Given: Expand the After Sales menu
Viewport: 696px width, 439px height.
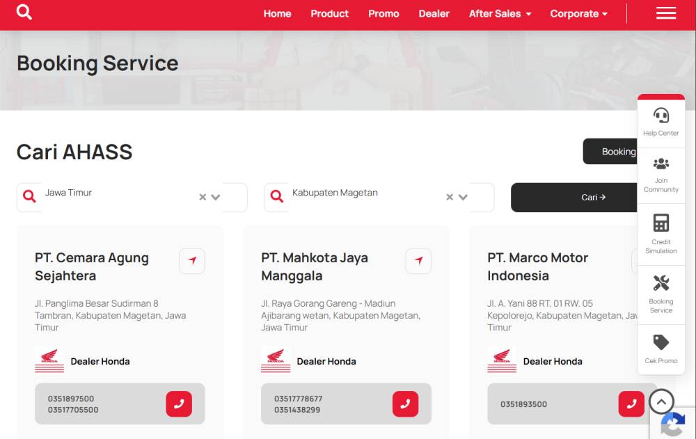Looking at the screenshot, I should [x=500, y=14].
